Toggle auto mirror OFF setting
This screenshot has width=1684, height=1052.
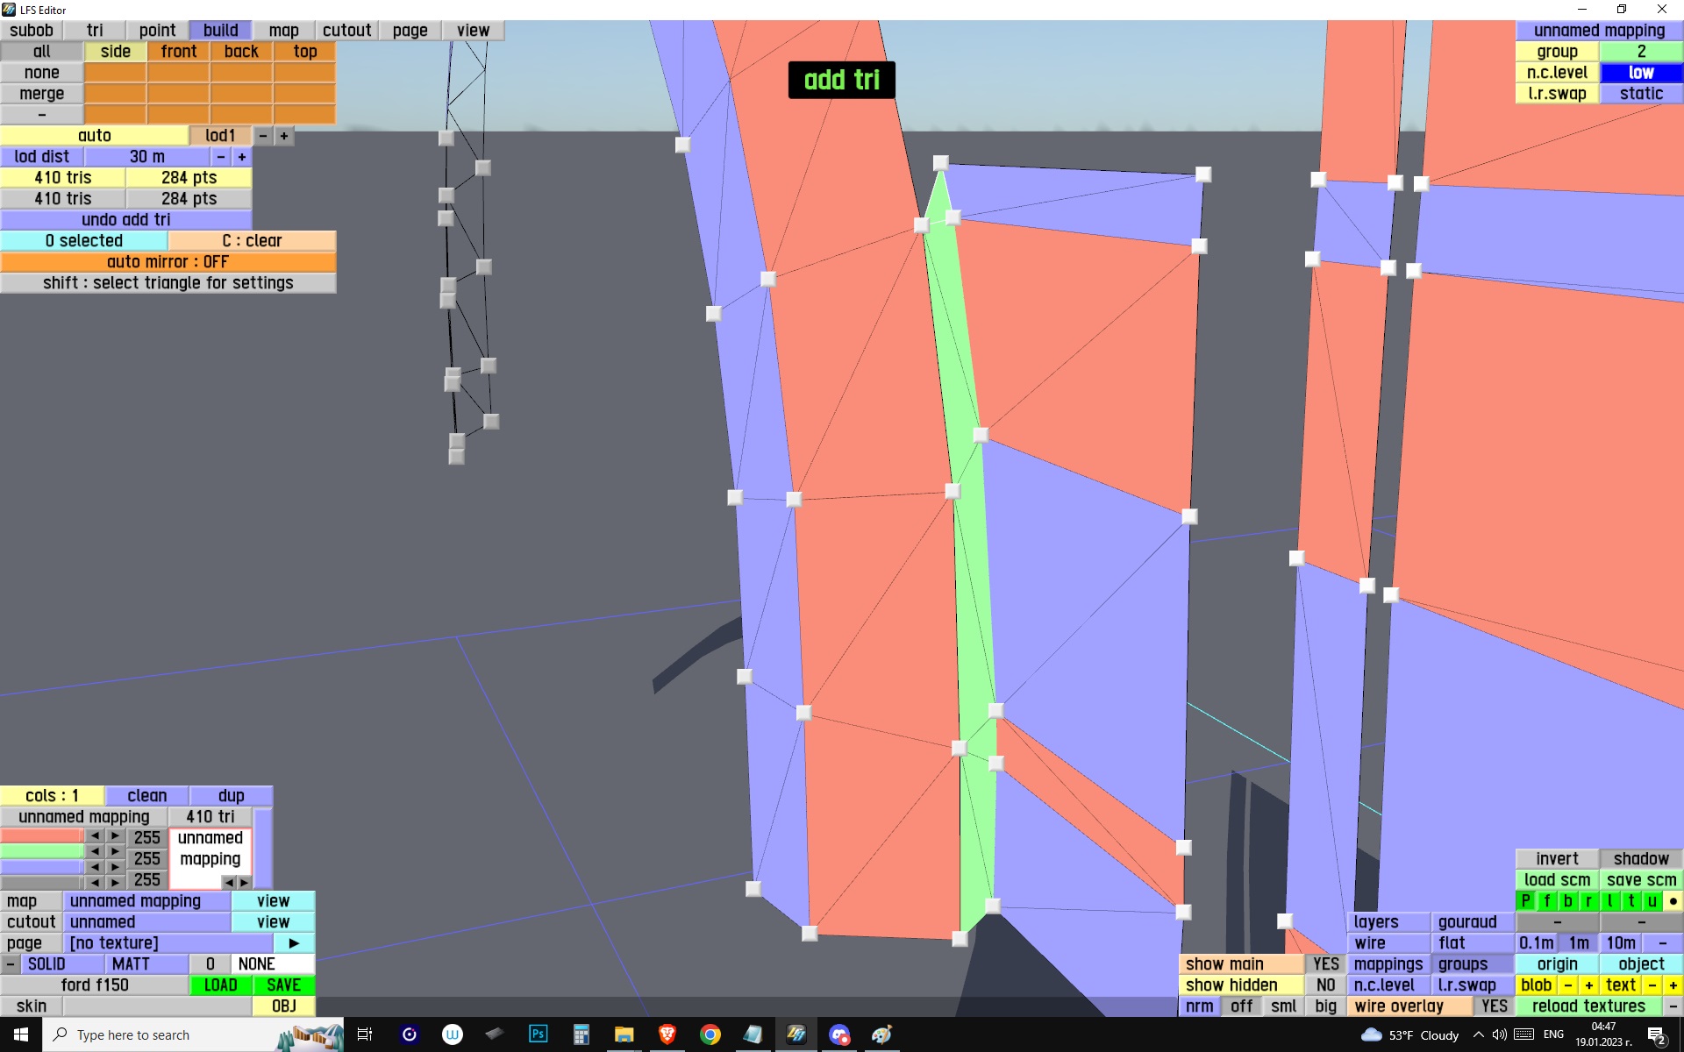coord(168,262)
